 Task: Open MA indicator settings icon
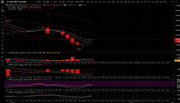[12, 7]
